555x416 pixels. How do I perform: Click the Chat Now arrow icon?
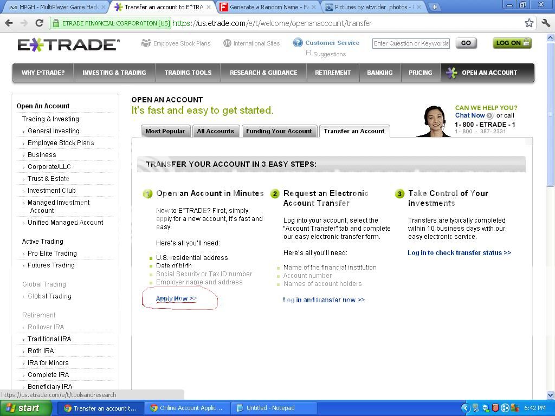pos(489,116)
